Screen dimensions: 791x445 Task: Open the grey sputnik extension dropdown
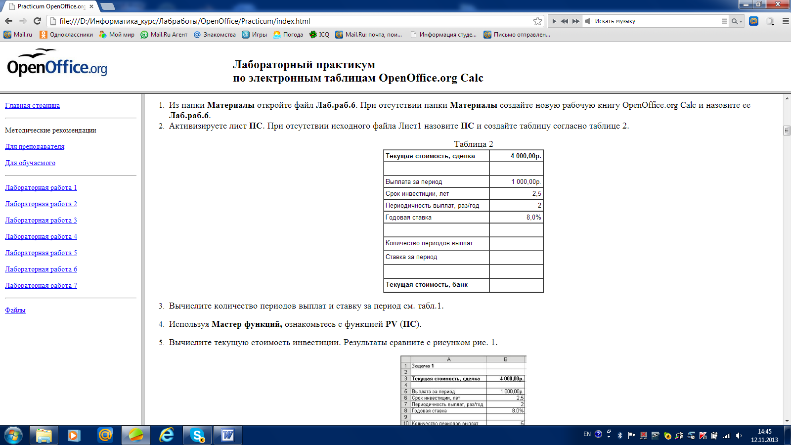tap(770, 21)
